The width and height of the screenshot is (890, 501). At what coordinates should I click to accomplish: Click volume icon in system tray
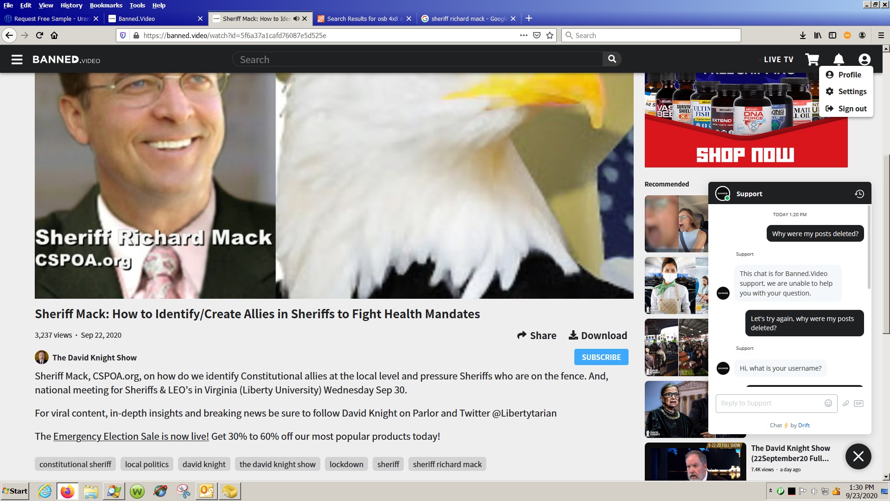pyautogui.click(x=814, y=491)
